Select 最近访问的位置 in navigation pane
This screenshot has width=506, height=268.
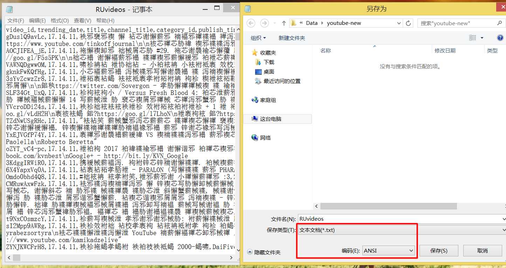(x=282, y=81)
